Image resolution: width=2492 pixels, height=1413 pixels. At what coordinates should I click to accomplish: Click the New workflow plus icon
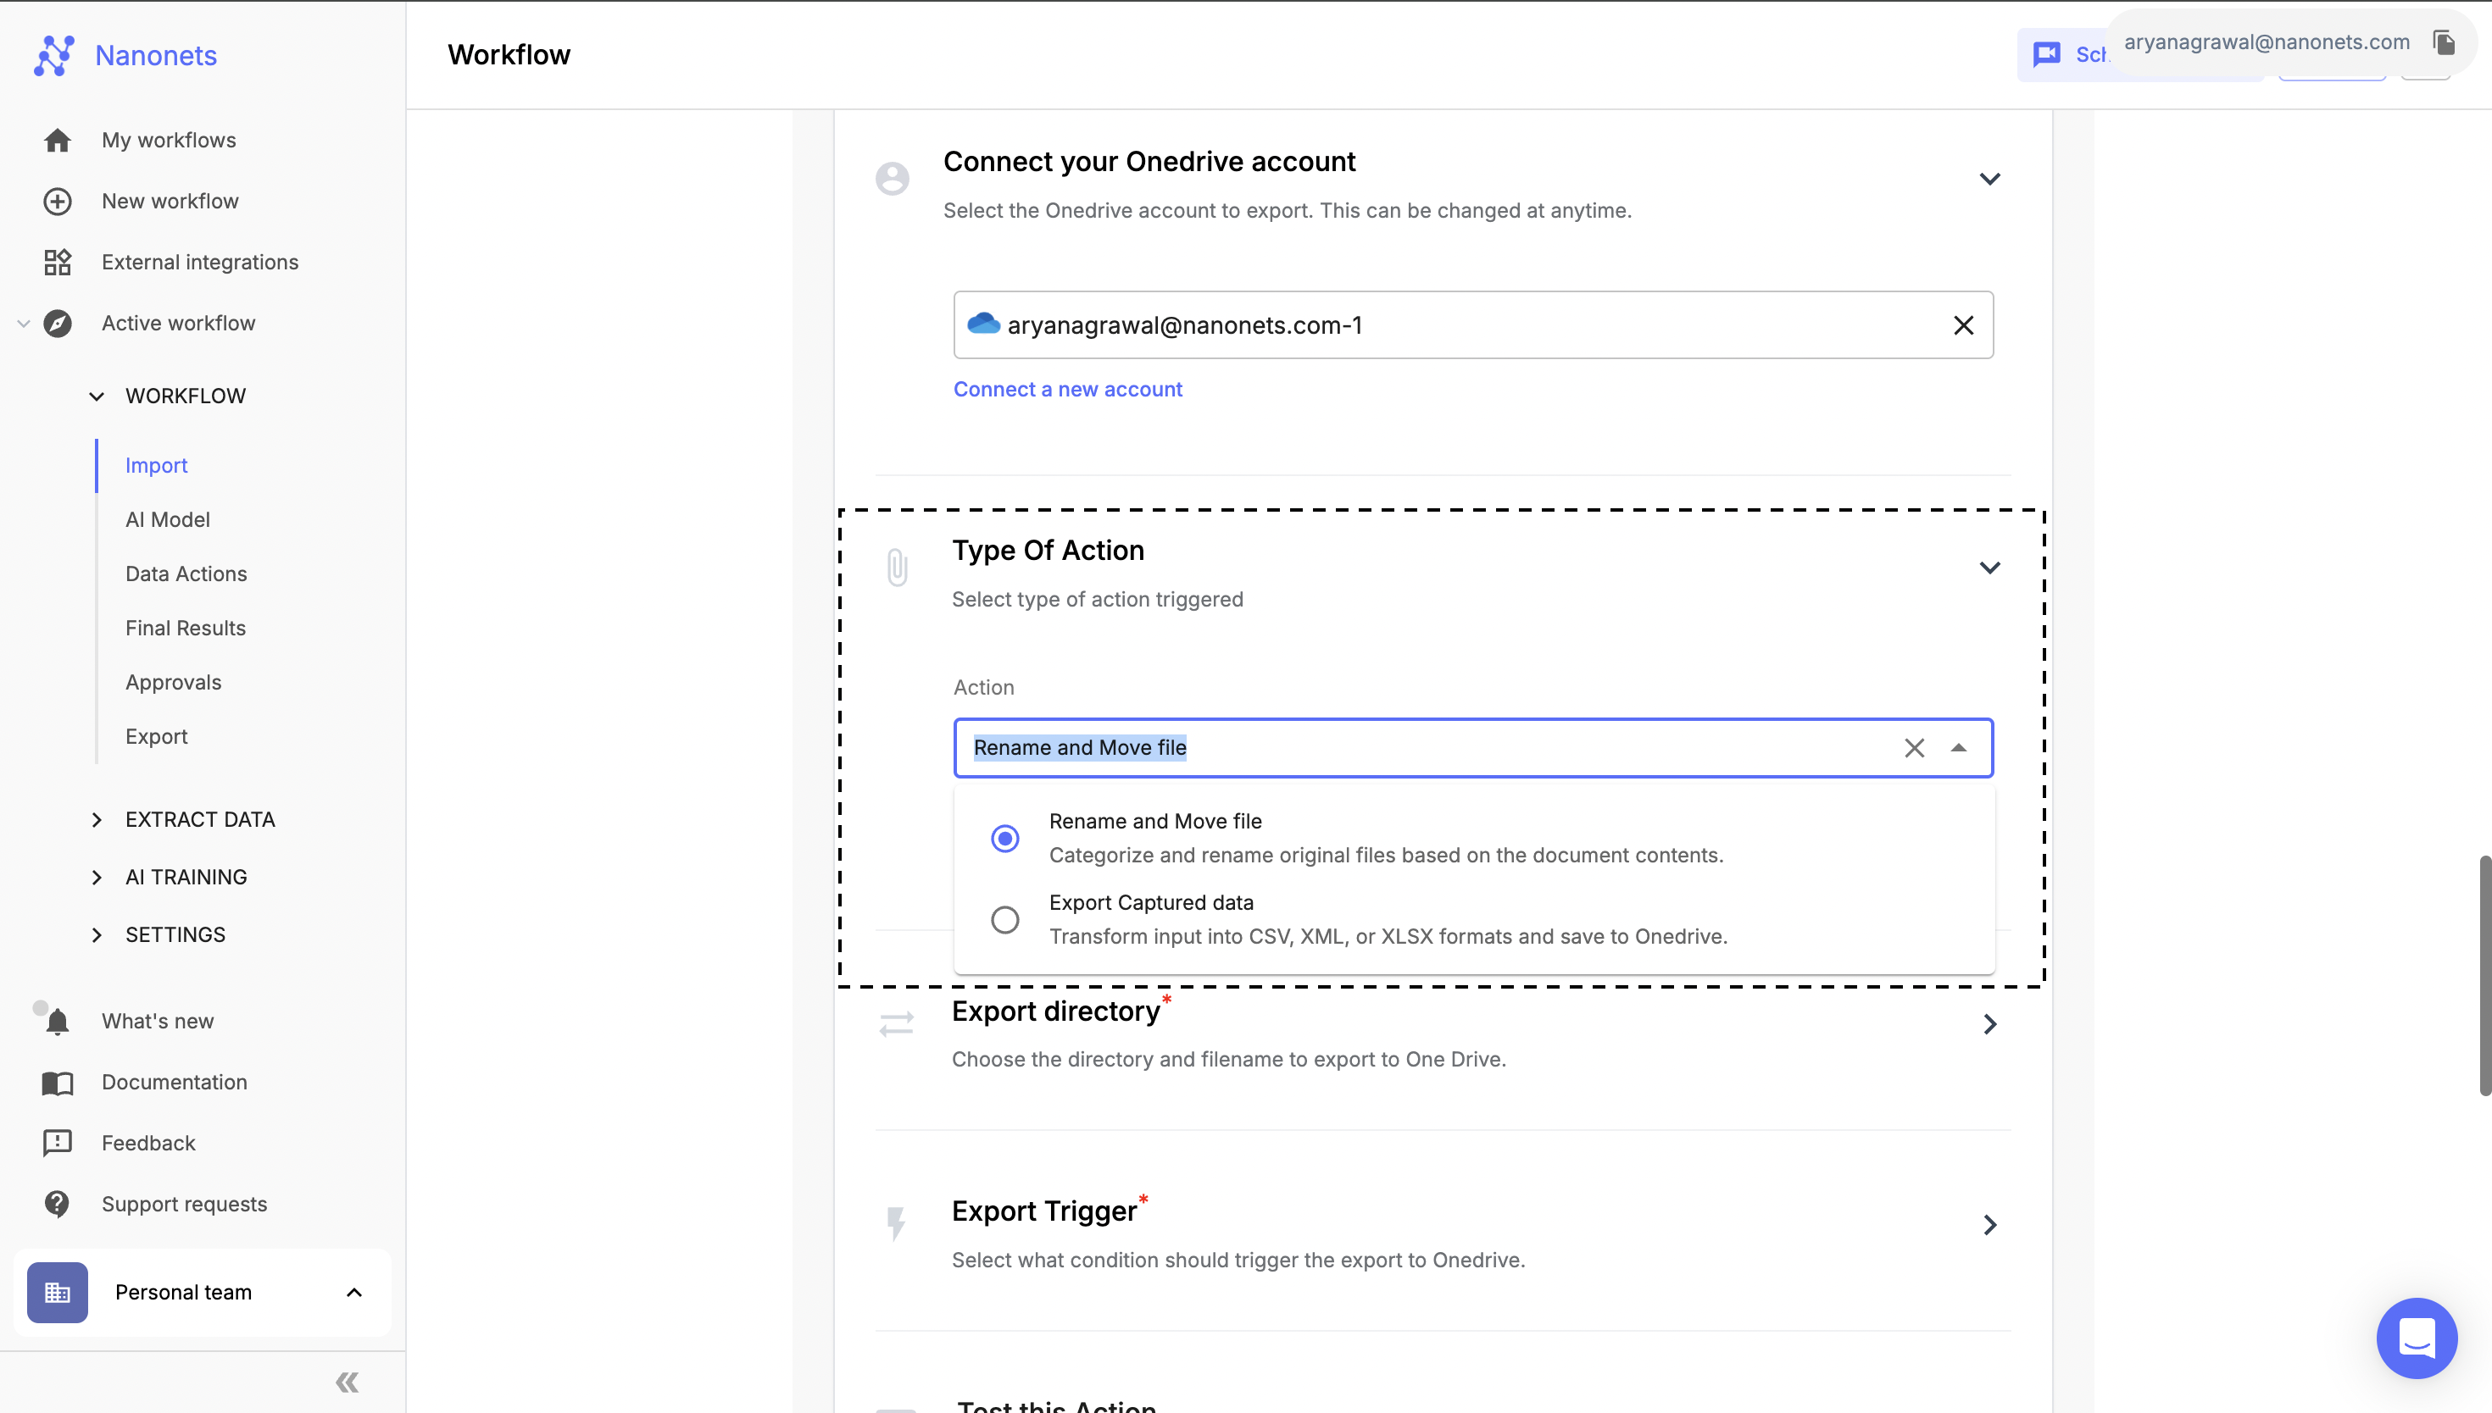point(58,201)
